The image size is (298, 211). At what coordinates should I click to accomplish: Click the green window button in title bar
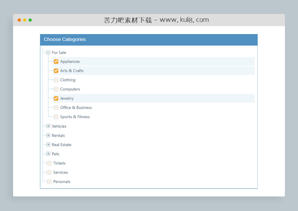(x=30, y=20)
